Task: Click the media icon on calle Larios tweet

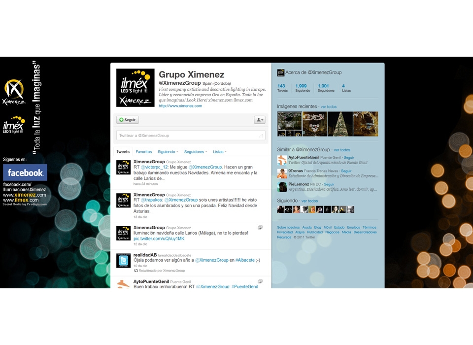Action: (260, 228)
